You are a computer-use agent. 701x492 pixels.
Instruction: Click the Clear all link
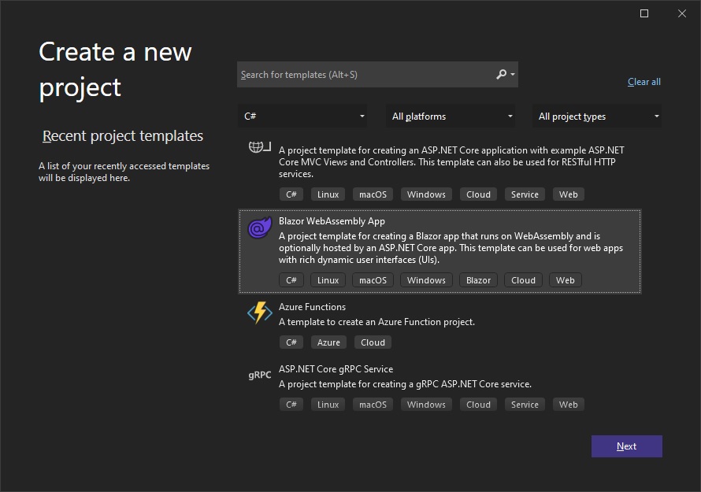(644, 81)
